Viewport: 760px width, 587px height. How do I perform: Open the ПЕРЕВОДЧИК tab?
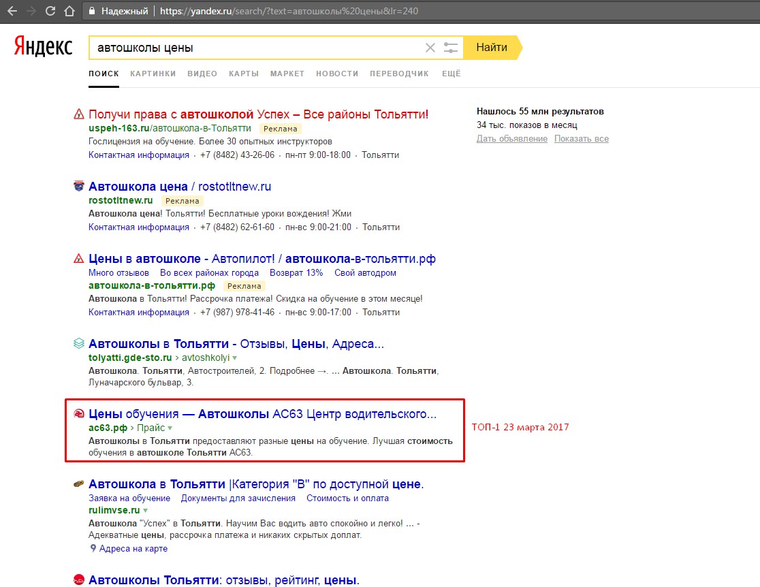[399, 74]
